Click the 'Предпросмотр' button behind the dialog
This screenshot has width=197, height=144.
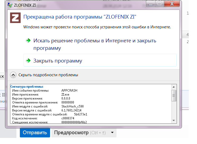point(80,133)
